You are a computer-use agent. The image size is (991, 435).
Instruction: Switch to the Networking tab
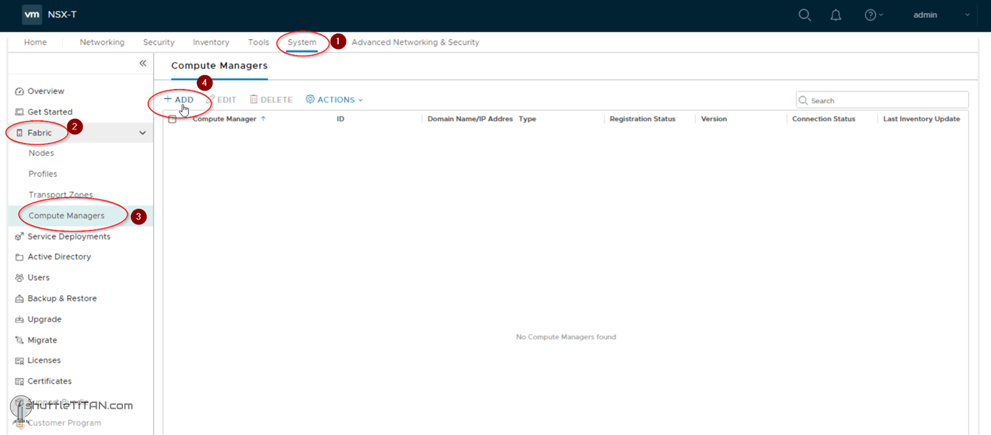coord(102,42)
